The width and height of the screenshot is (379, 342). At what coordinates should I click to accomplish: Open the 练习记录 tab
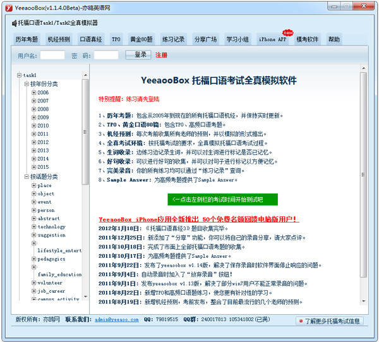(173, 39)
